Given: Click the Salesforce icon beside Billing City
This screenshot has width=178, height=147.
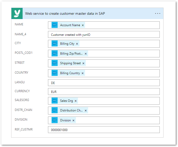Looking at the screenshot, I should pyautogui.click(x=55, y=44).
